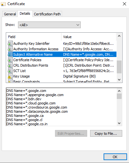Viewport: 129px width, 163px height.
Task: Click the v1, 7d3ef2f88fff88556824c2c value
Action: point(88,71)
